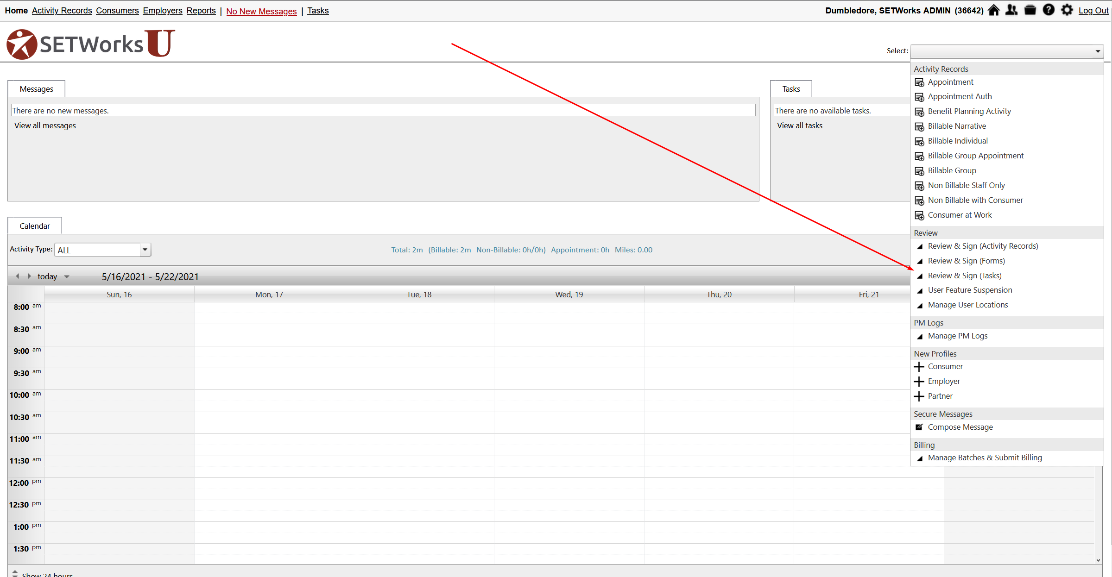Select Review & Sign (Tasks) menu entry
The height and width of the screenshot is (577, 1112).
[964, 276]
